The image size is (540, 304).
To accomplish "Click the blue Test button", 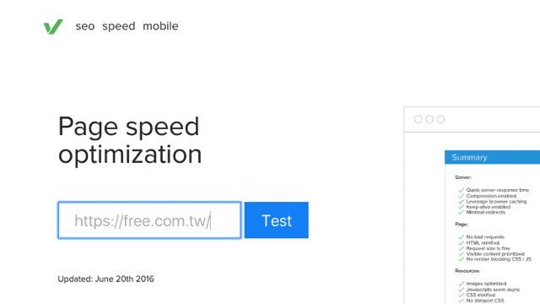I will click(277, 220).
